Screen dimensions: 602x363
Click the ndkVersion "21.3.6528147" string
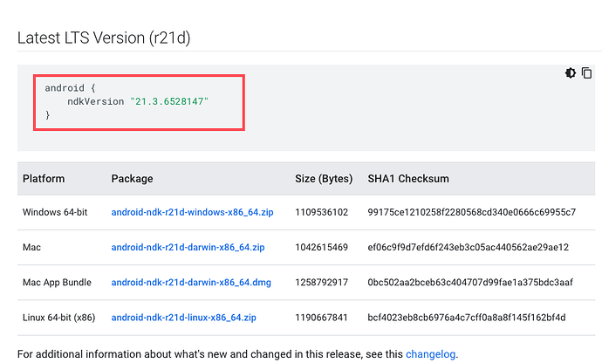pyautogui.click(x=169, y=101)
